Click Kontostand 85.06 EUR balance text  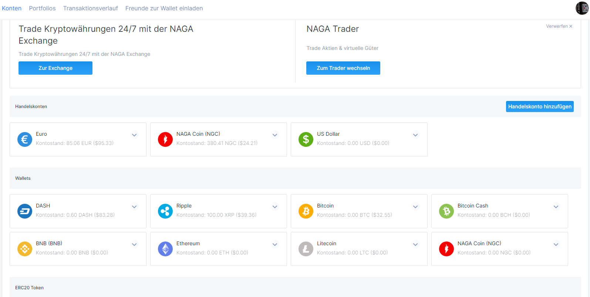click(75, 143)
